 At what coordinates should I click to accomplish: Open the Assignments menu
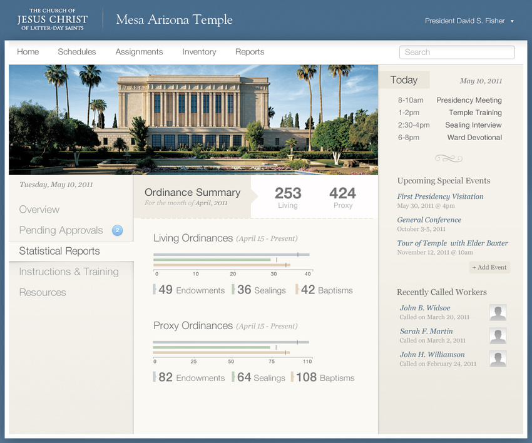[x=139, y=51]
